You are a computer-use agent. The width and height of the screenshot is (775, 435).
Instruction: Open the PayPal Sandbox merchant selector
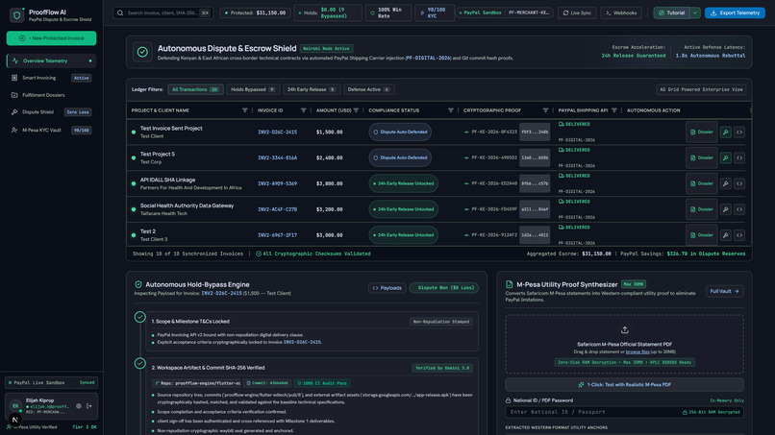click(x=504, y=12)
